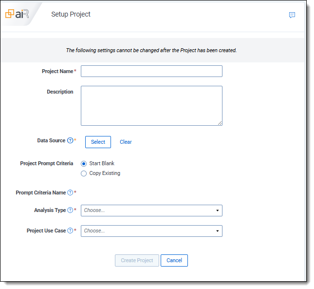Click inside the Description text area
Screen dimensions: 314x289
[151, 106]
